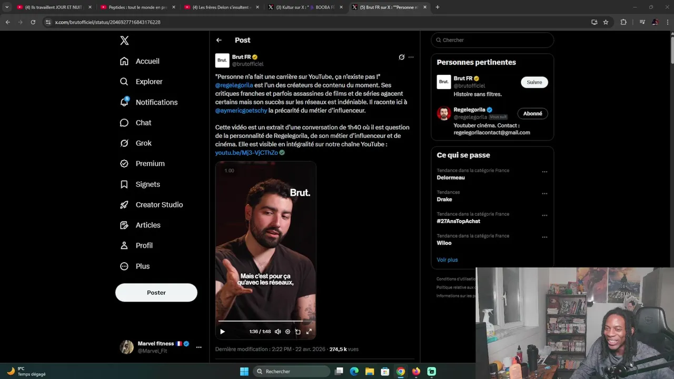The width and height of the screenshot is (674, 379).
Task: Click the Marvel fitness account avatar
Action: [x=126, y=347]
